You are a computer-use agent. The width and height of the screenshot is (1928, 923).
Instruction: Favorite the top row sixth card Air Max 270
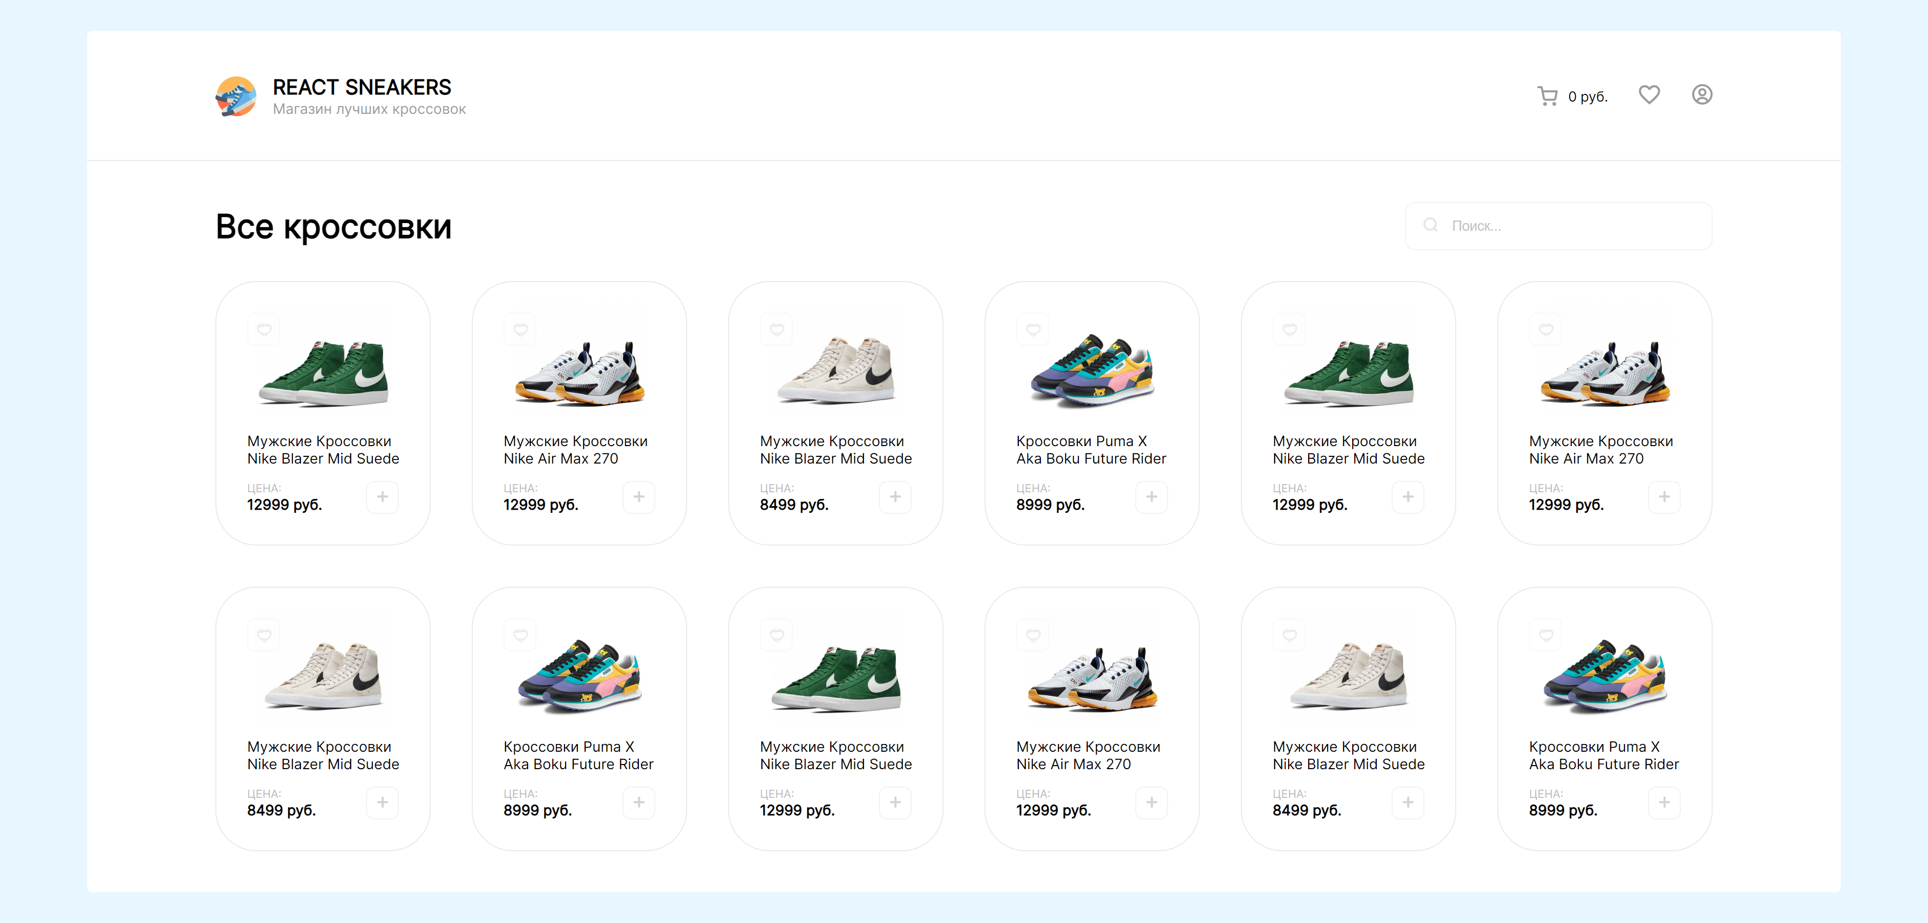(x=1545, y=329)
